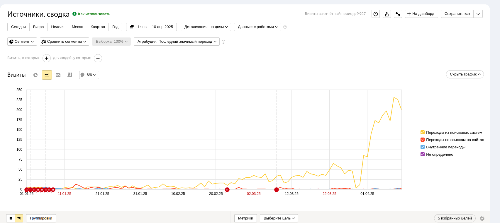Expand the 'Атрибуция' model dropdown
Image resolution: width=500 pixels, height=223 pixels.
pos(177,42)
